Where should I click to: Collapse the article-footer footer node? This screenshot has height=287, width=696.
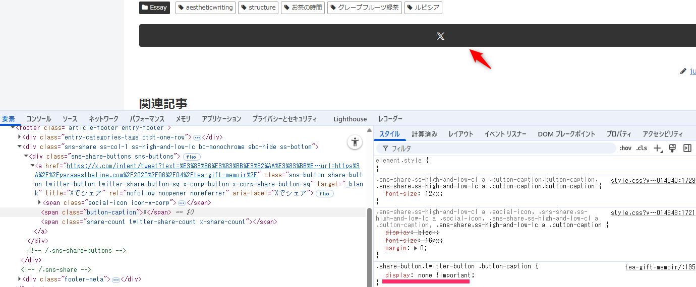14,128
